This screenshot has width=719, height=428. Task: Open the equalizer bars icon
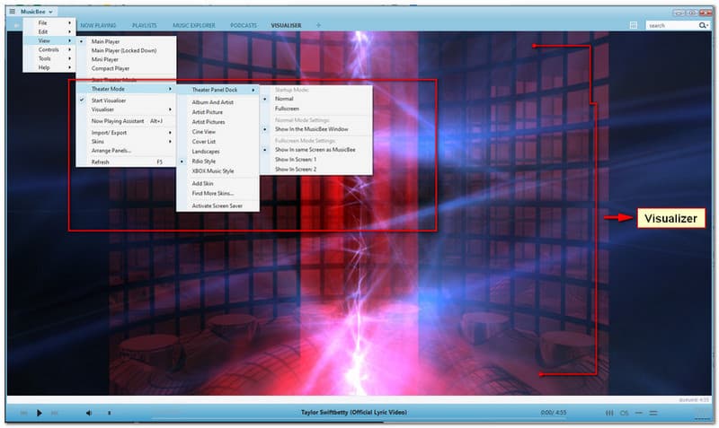pos(609,413)
